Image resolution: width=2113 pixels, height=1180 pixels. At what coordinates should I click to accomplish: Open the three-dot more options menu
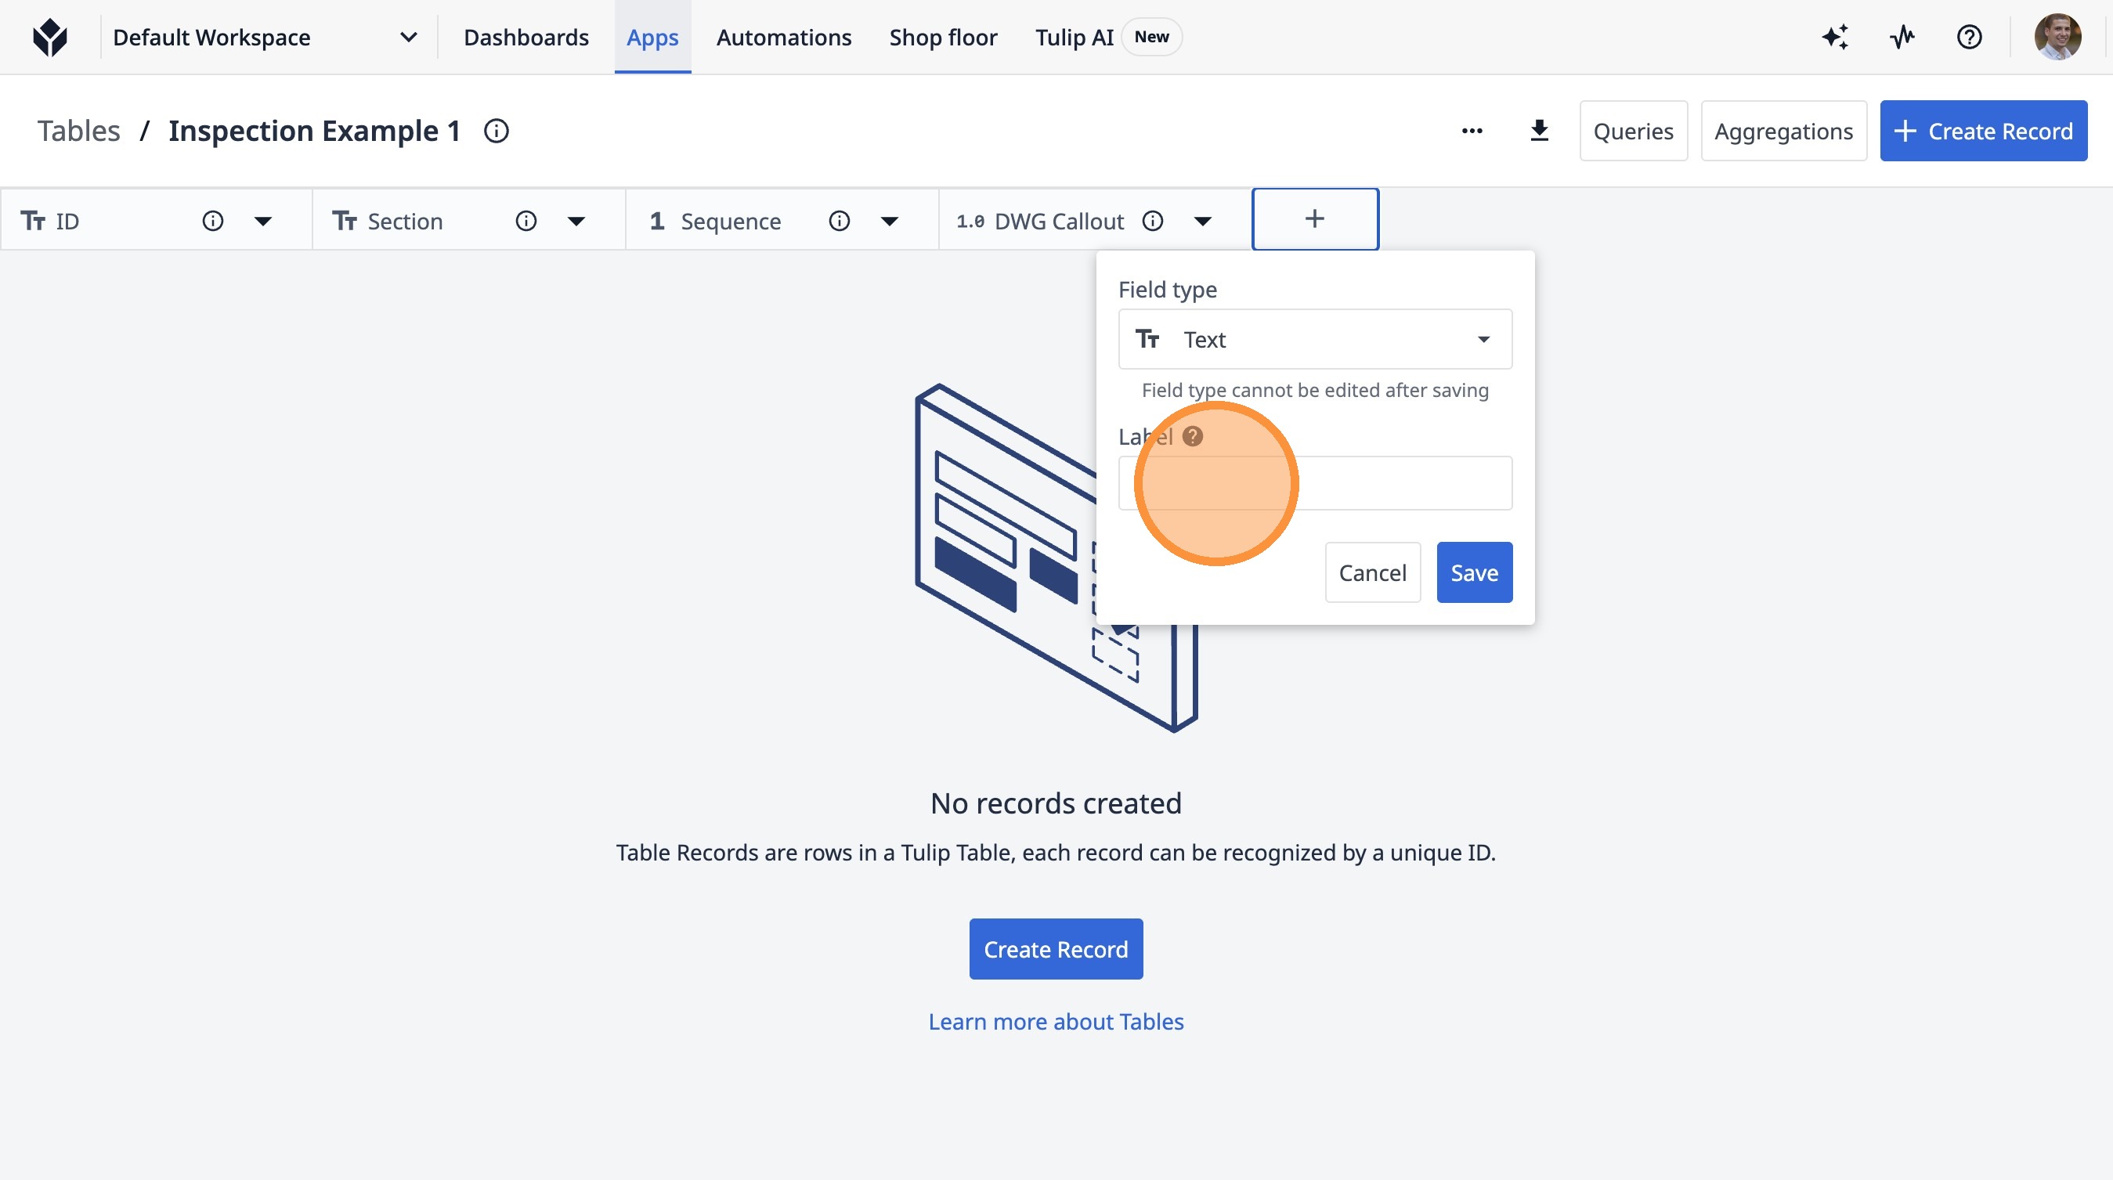(x=1472, y=132)
